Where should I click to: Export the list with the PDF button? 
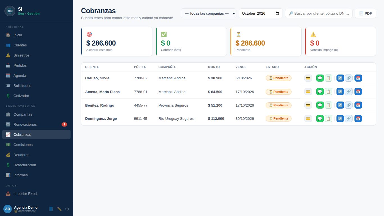coord(365,13)
